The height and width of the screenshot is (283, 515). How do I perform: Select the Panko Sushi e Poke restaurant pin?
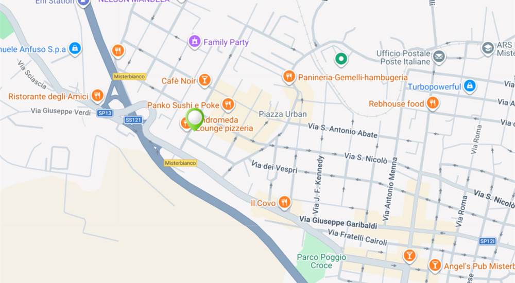228,104
